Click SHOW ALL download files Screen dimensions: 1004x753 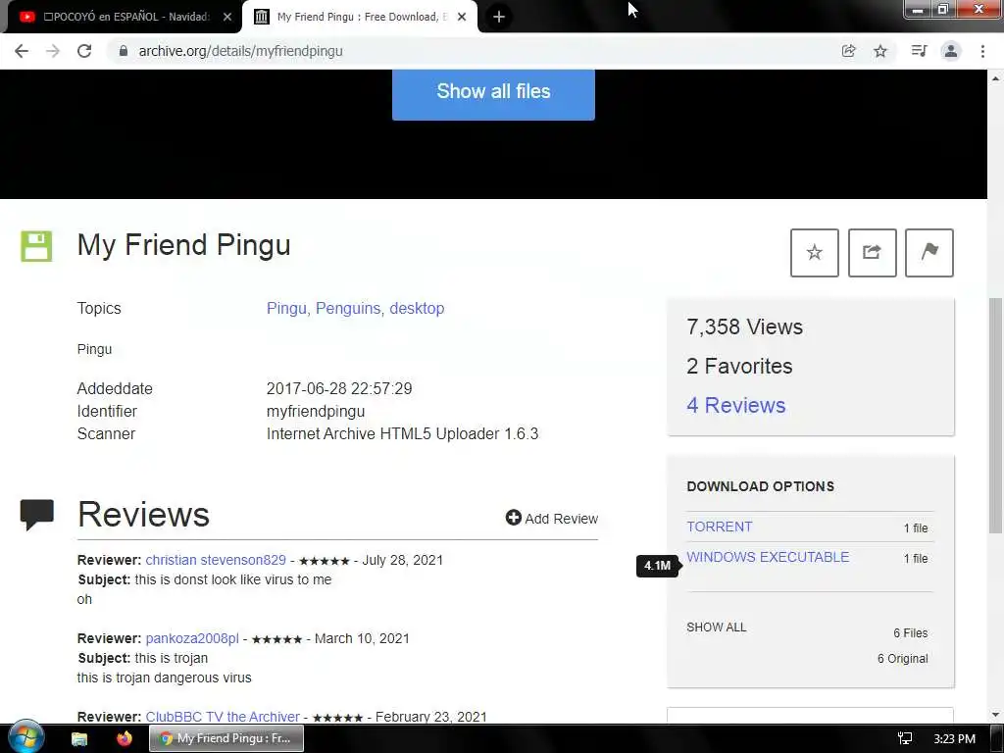click(x=717, y=627)
